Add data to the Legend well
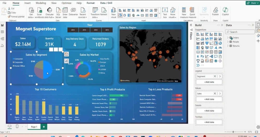This screenshot has width=260, height=137. click(x=209, y=82)
